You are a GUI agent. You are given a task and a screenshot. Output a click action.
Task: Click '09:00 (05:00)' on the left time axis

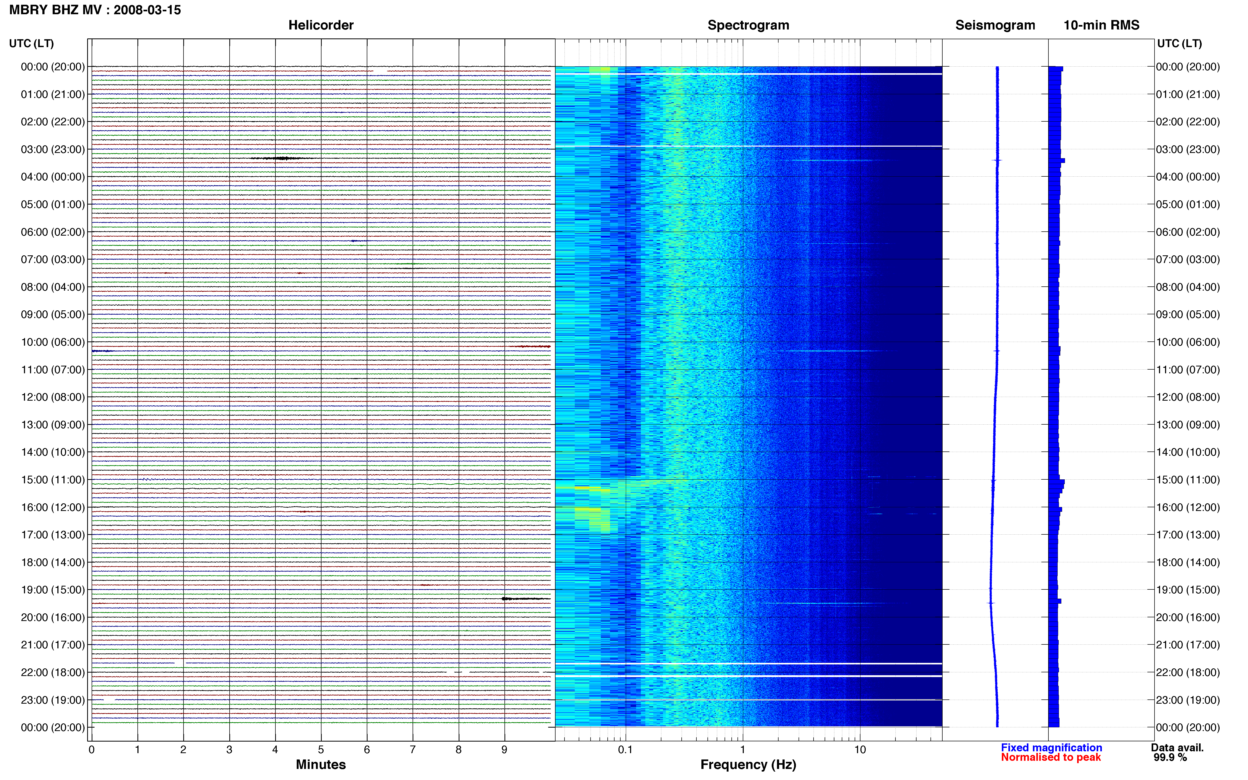coord(53,315)
